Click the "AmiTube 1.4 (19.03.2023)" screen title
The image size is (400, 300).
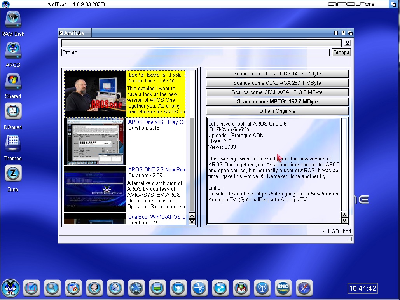click(76, 4)
